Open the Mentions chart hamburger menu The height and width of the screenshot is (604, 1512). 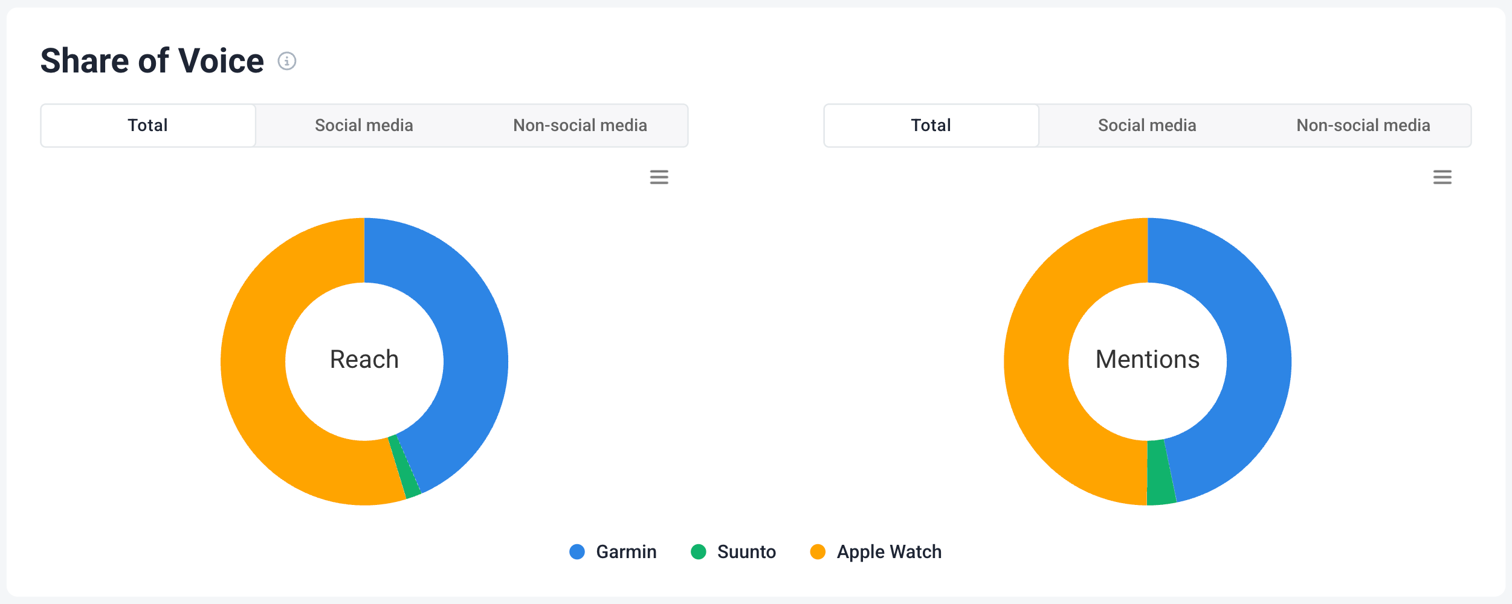tap(1442, 177)
